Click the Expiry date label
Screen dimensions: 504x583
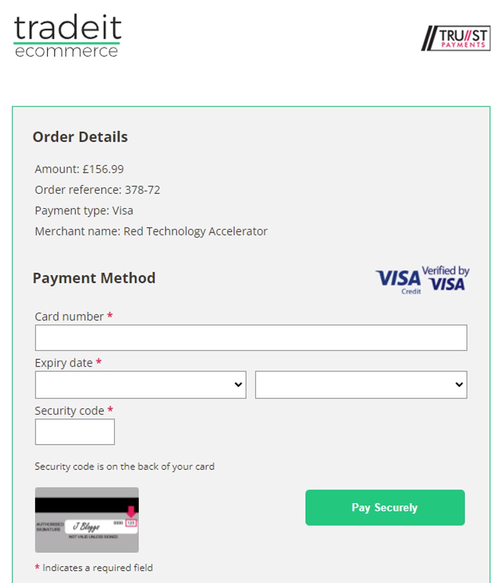(64, 363)
